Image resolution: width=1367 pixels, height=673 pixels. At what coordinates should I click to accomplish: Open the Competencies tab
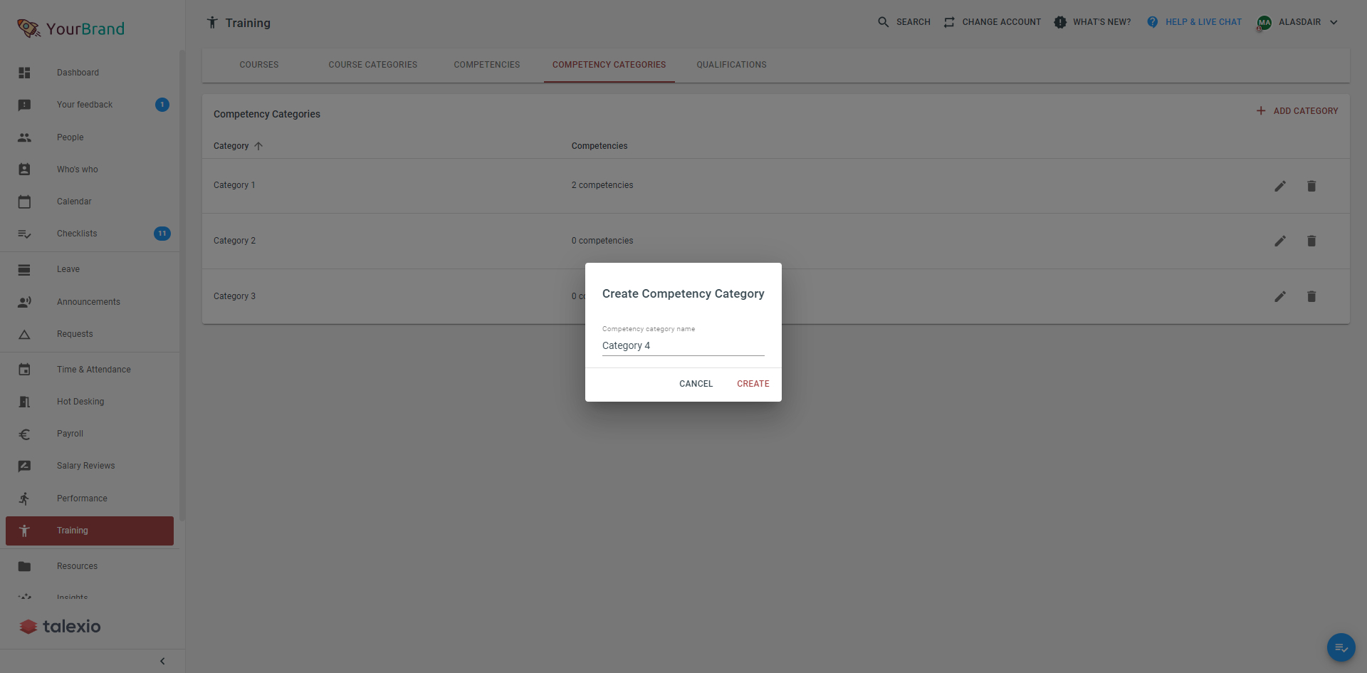point(487,65)
